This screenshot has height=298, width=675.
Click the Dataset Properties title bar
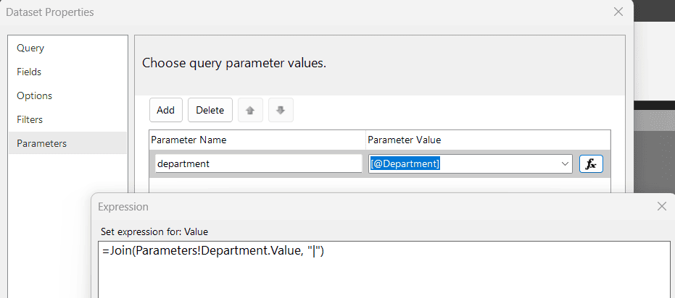tap(290, 12)
